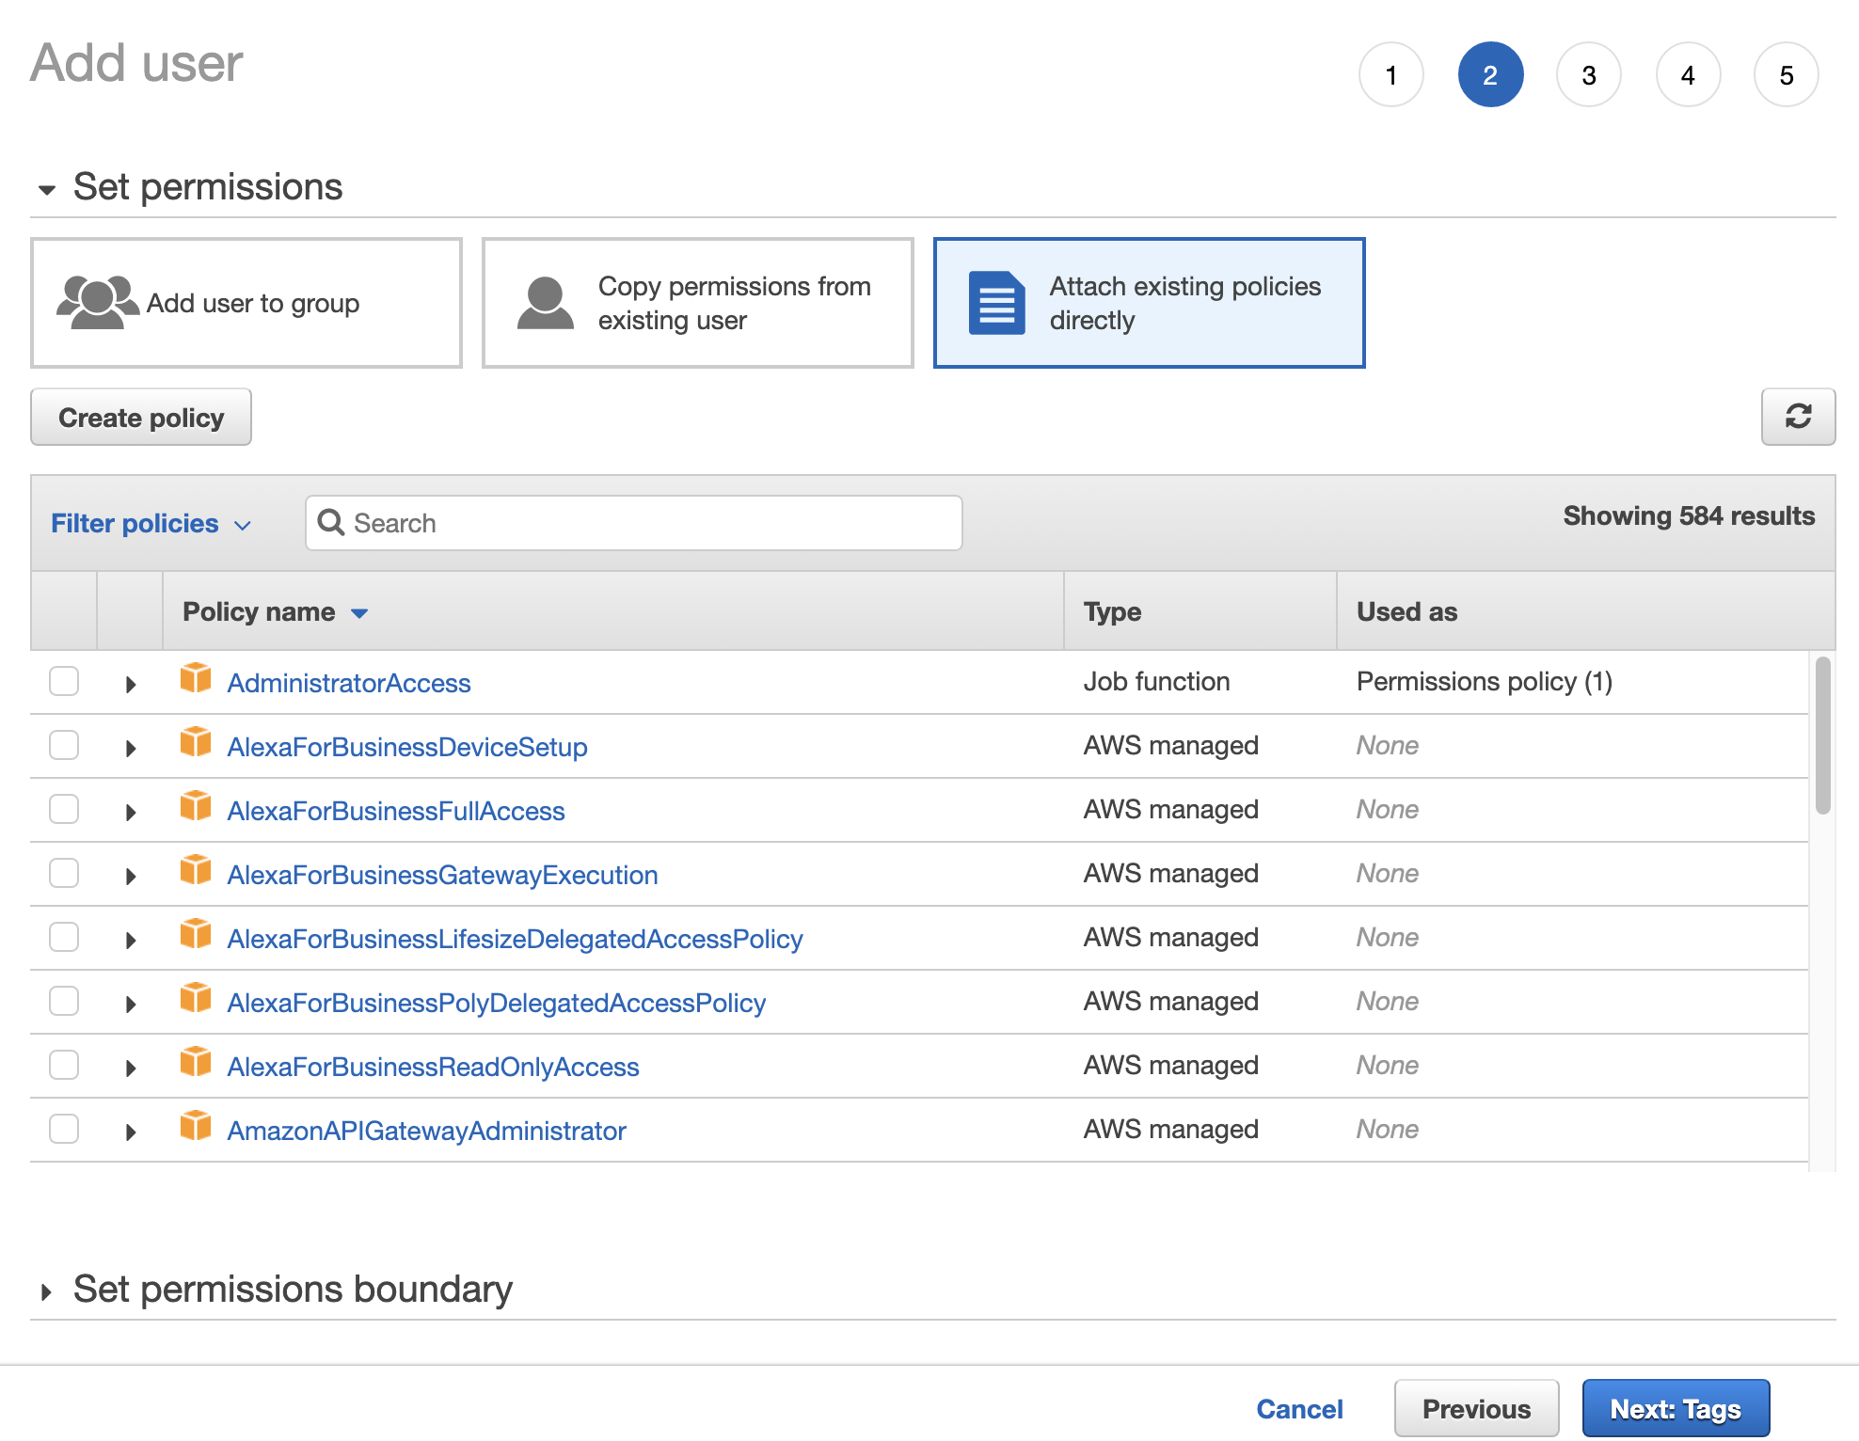1859x1441 pixels.
Task: Click the refresh policies icon button
Action: pos(1797,417)
